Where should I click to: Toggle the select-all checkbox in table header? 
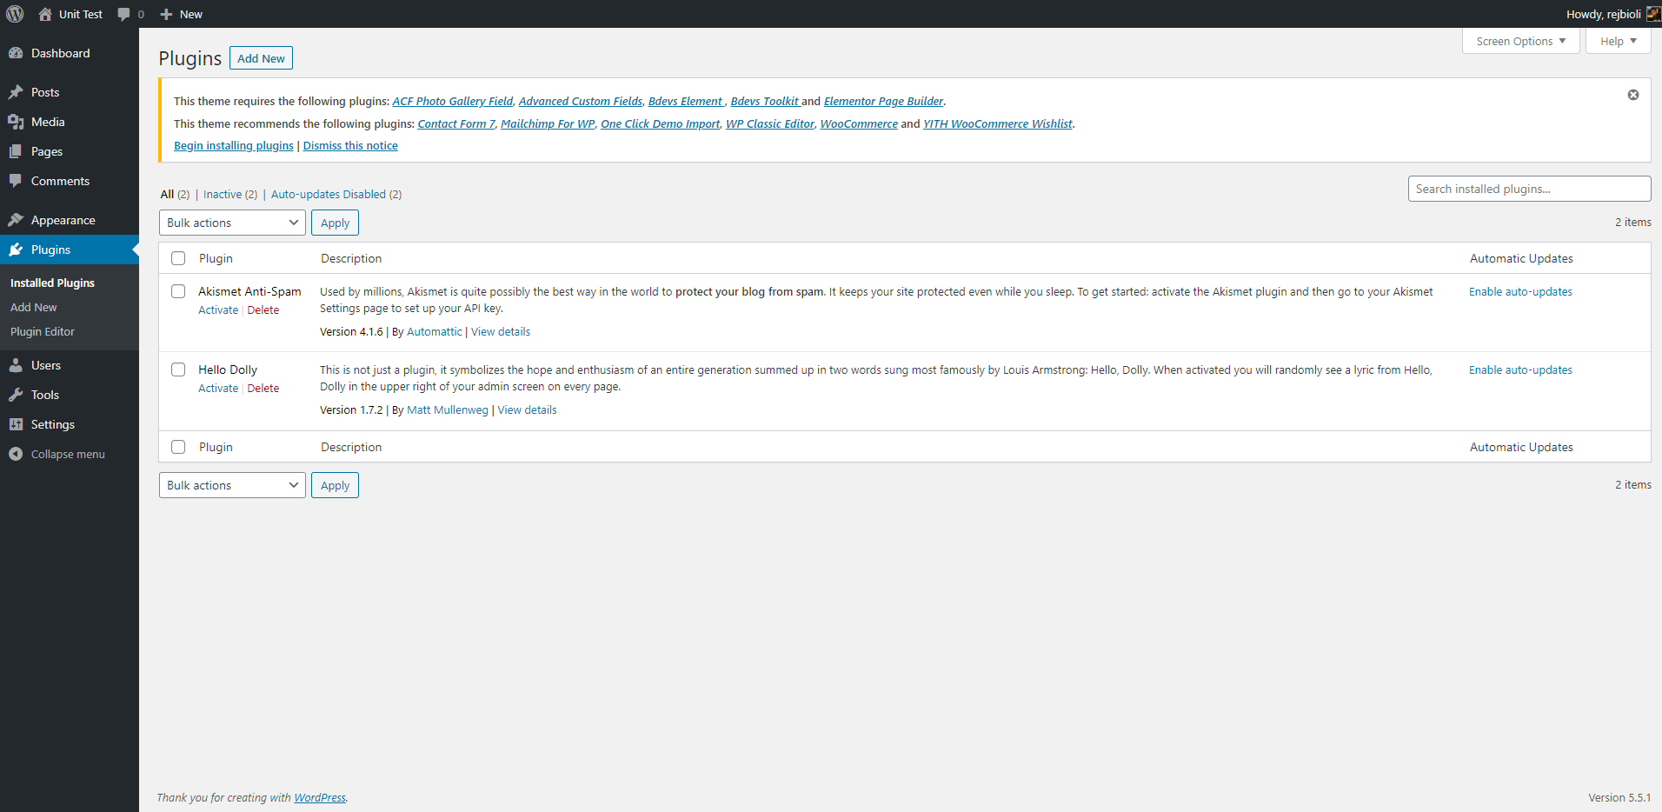[x=178, y=258]
